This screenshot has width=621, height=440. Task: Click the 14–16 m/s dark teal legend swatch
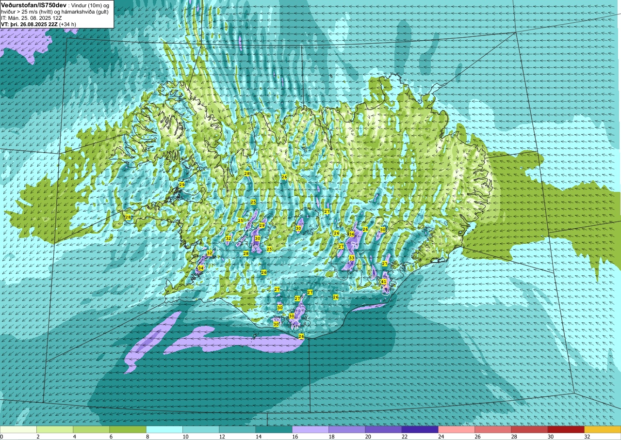click(x=274, y=429)
